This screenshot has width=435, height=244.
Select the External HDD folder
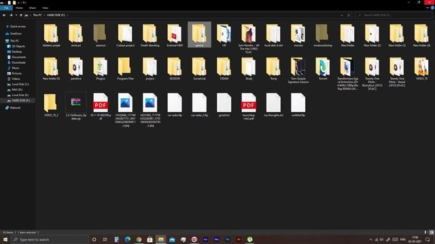(175, 35)
